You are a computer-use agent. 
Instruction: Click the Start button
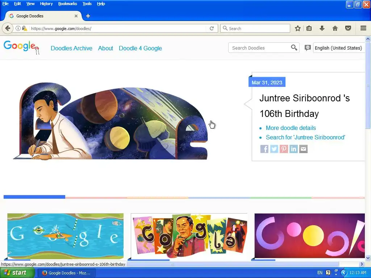tap(17, 273)
